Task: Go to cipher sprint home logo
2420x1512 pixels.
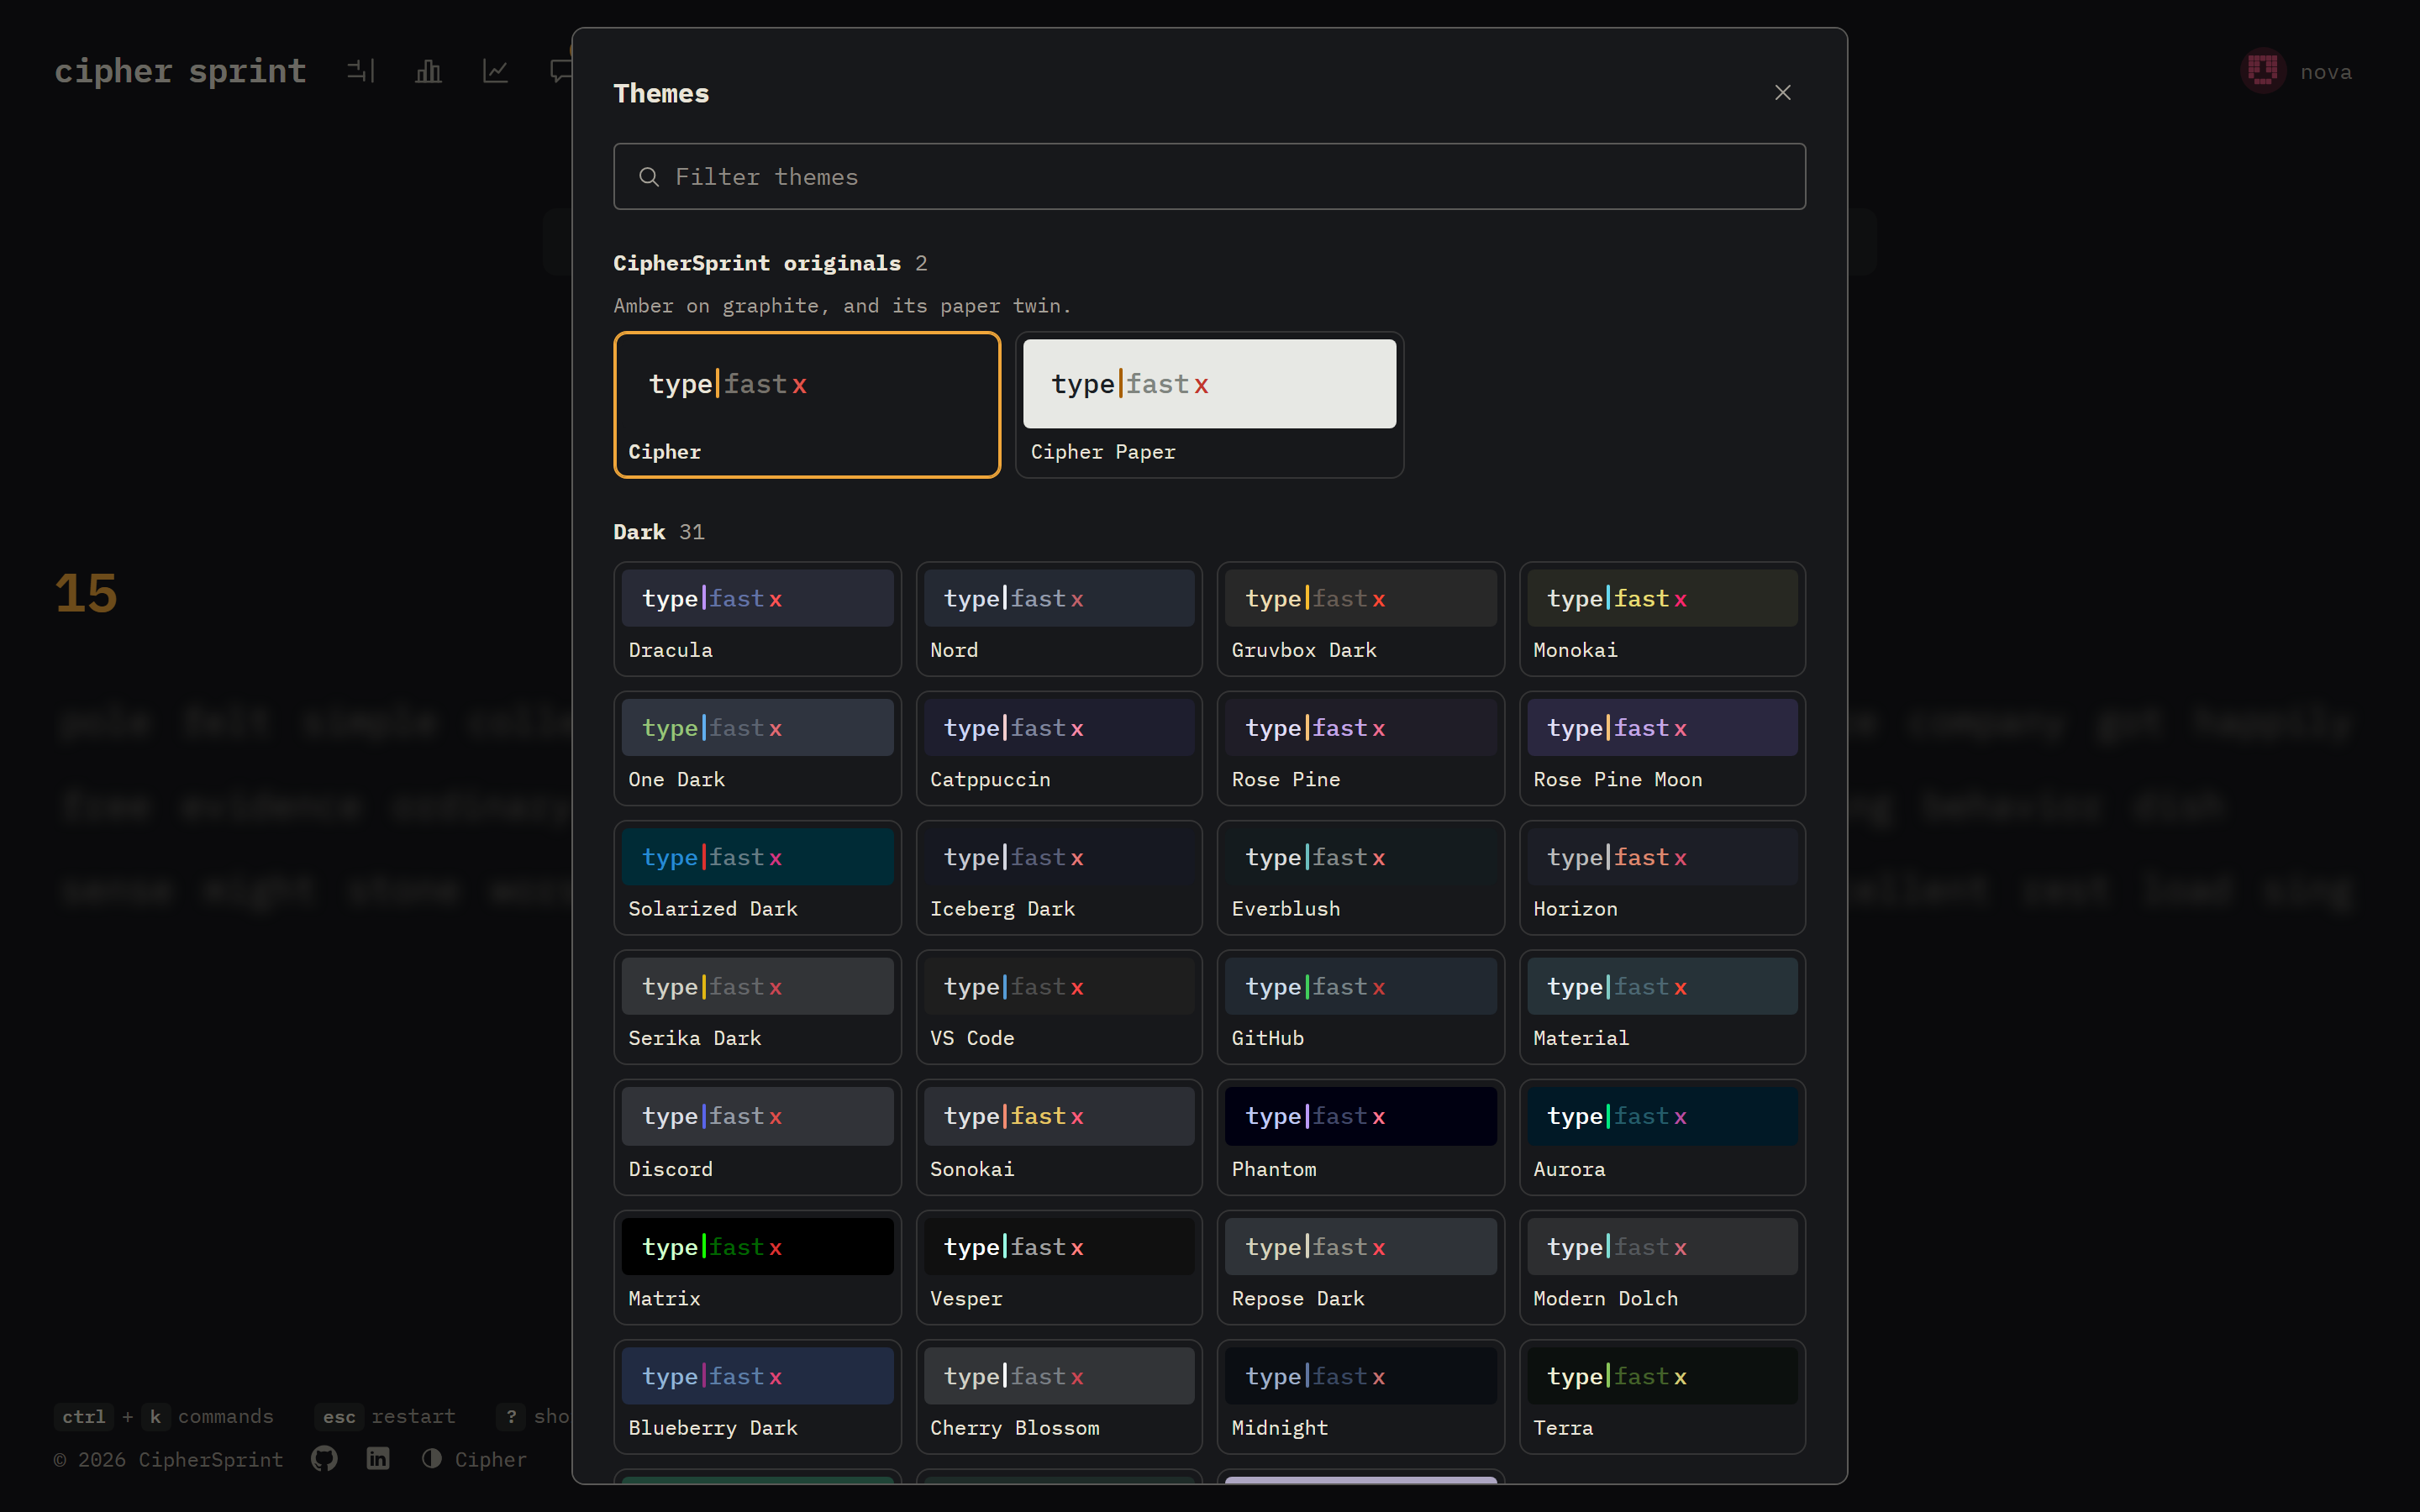Action: click(x=180, y=71)
